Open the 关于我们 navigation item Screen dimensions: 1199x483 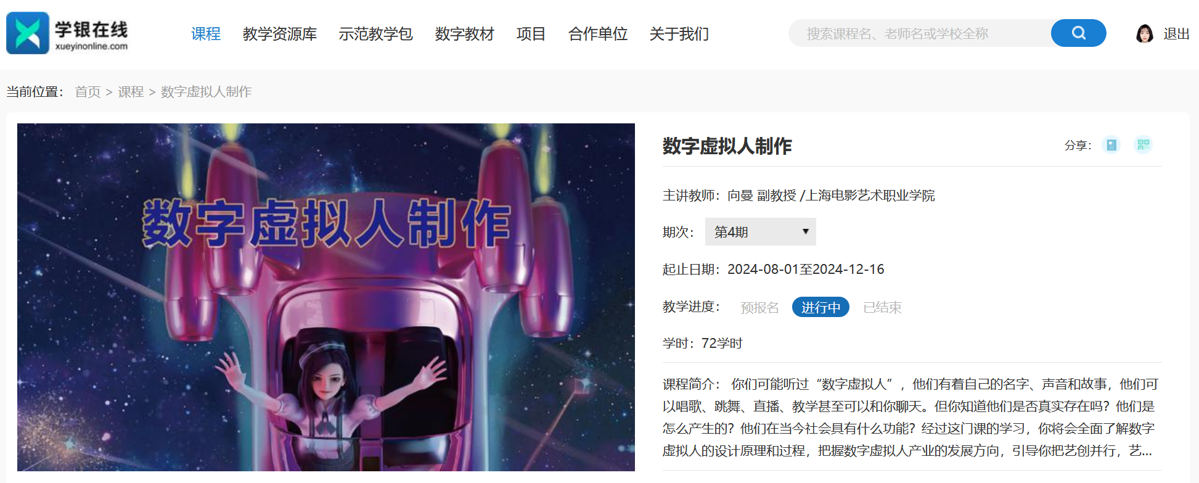point(679,34)
